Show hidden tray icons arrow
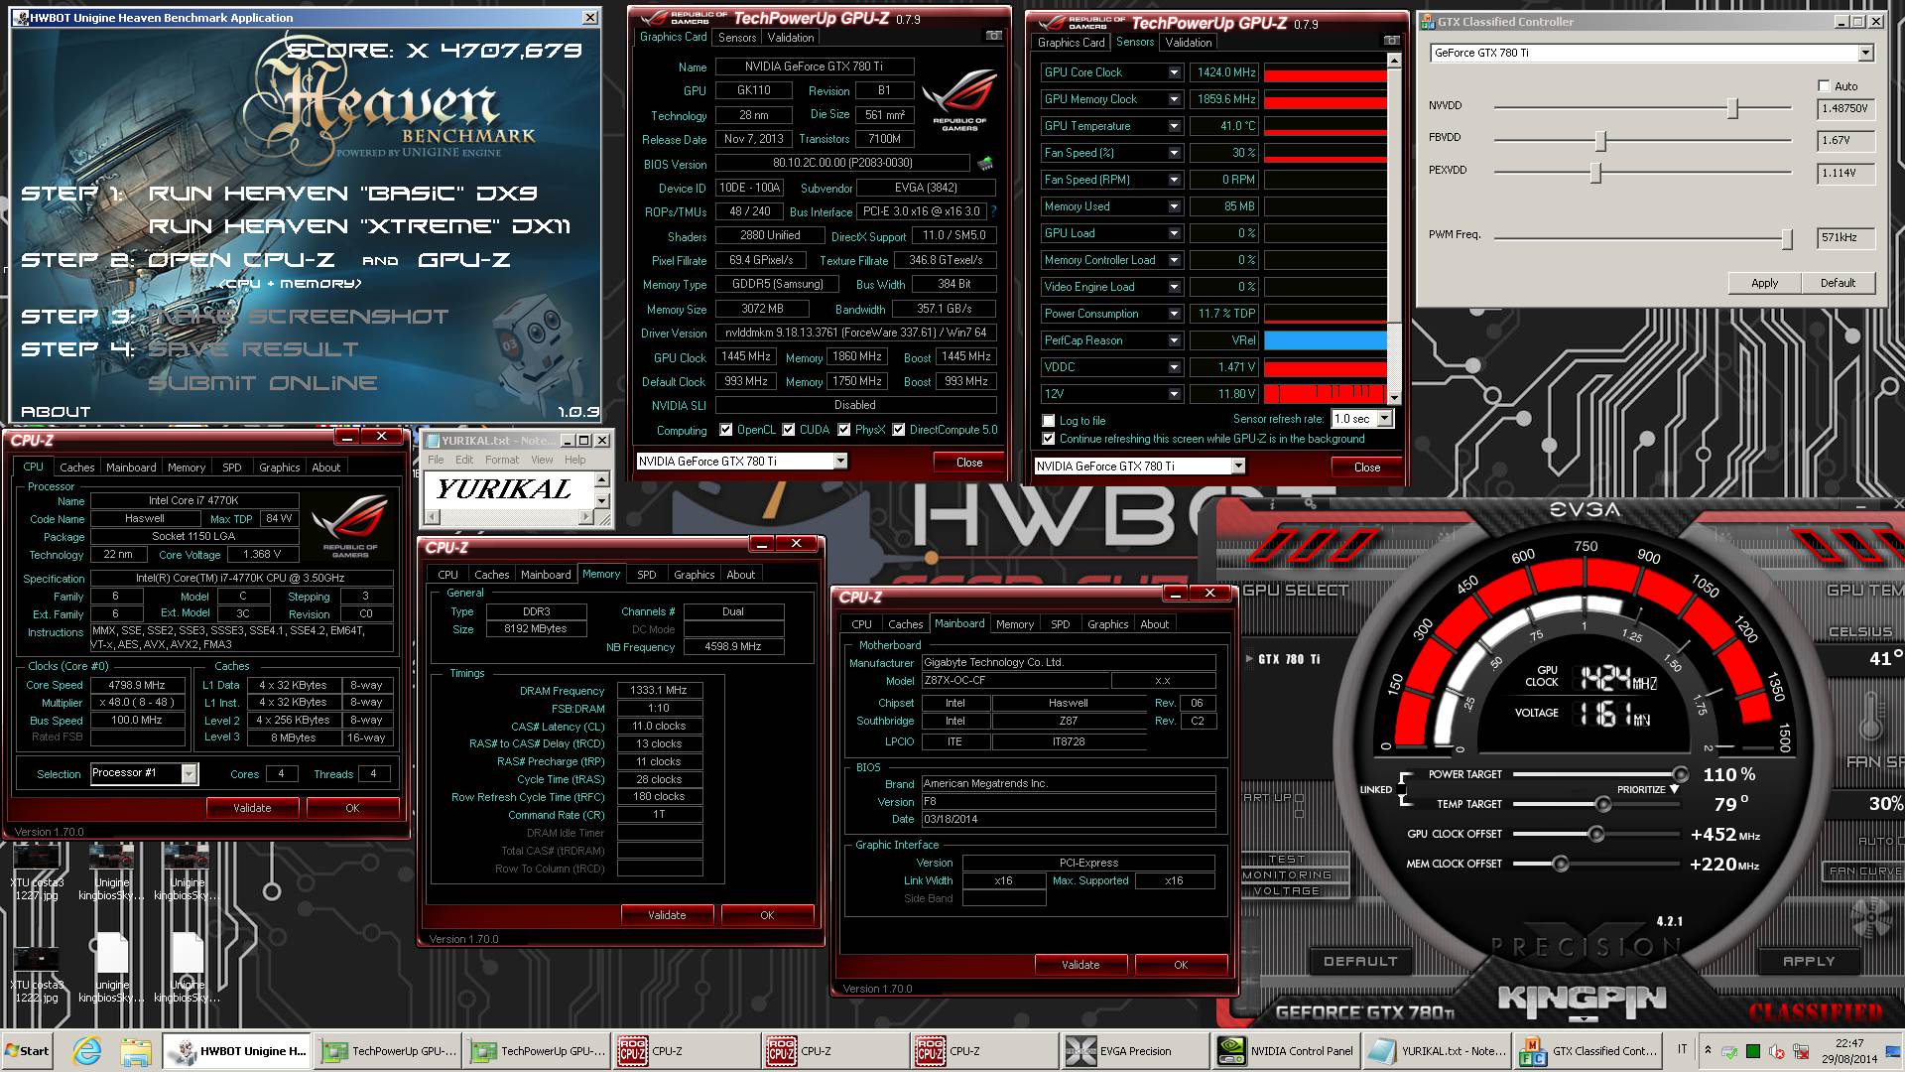Image resolution: width=1905 pixels, height=1072 pixels. (x=1708, y=1050)
